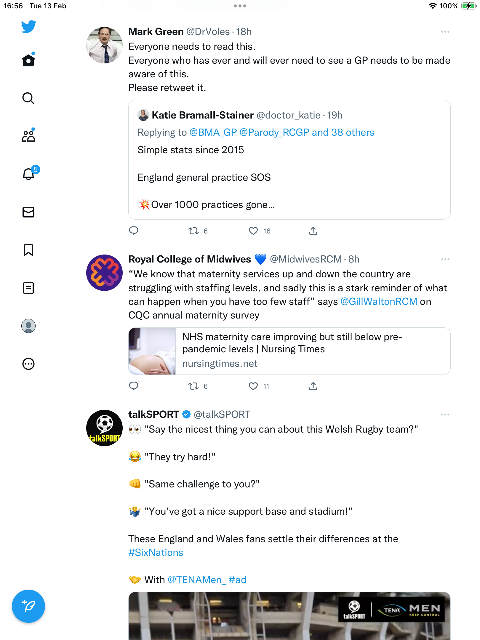Open Lists icon in sidebar
This screenshot has width=480, height=640.
pos(28,288)
